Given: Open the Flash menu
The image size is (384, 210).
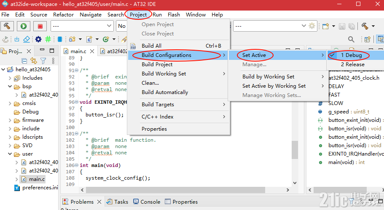Looking at the screenshot, I should tap(174, 15).
